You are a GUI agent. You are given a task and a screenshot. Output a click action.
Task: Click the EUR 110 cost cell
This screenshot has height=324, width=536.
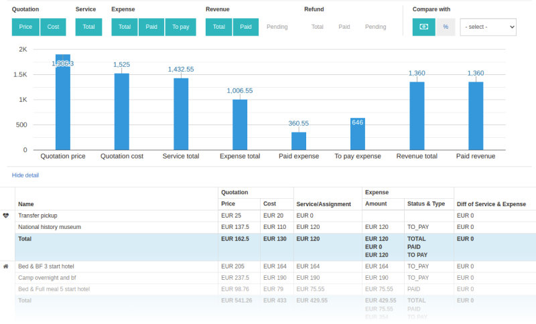click(275, 227)
